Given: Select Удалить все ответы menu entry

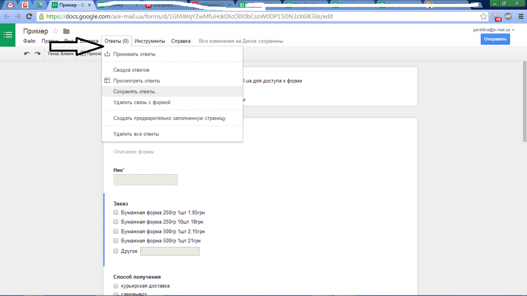Looking at the screenshot, I should (x=136, y=134).
